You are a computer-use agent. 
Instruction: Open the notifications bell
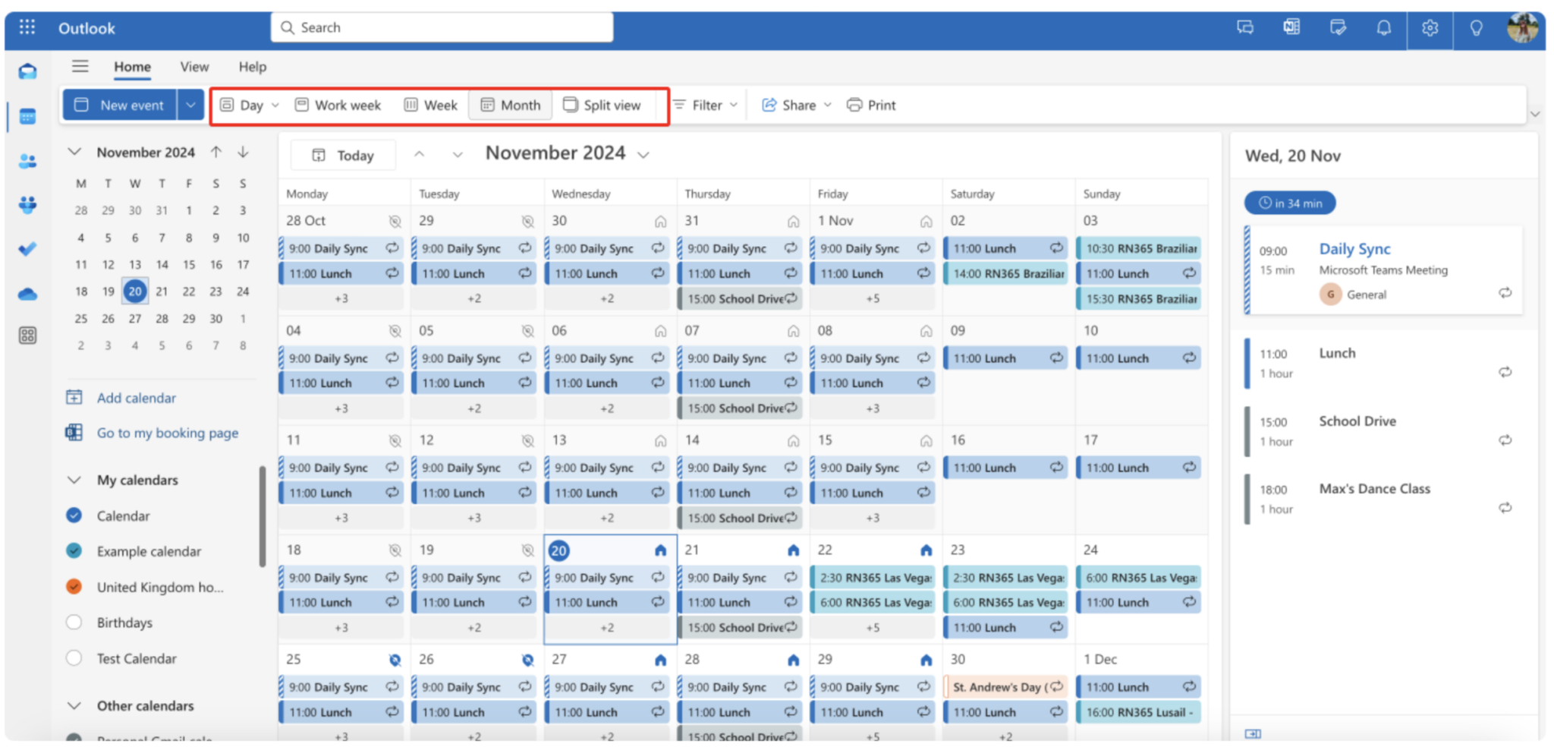1384,28
